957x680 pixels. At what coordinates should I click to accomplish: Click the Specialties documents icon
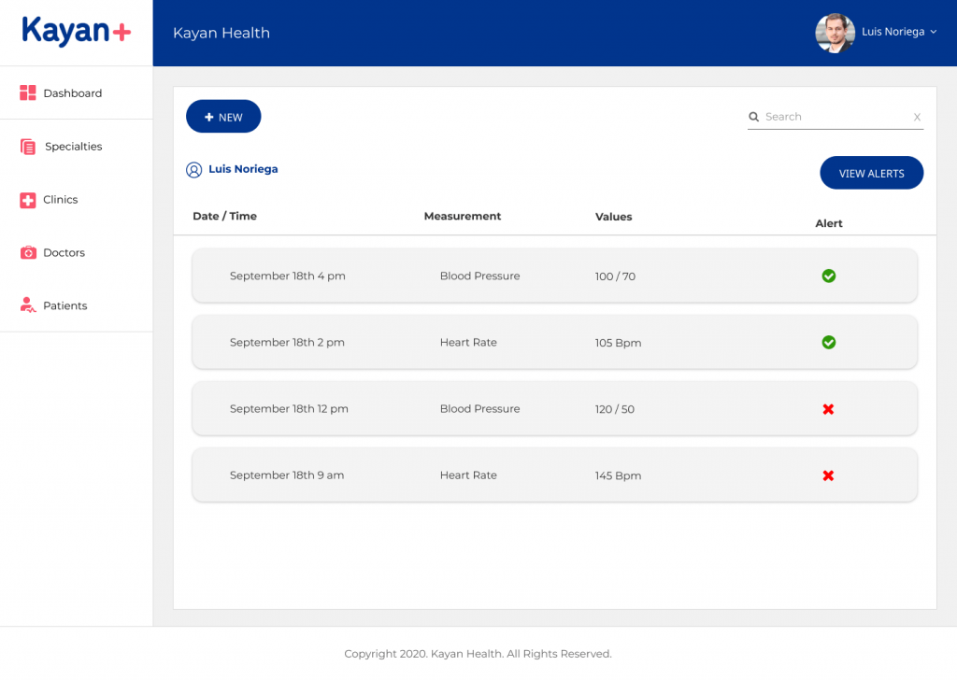[28, 147]
